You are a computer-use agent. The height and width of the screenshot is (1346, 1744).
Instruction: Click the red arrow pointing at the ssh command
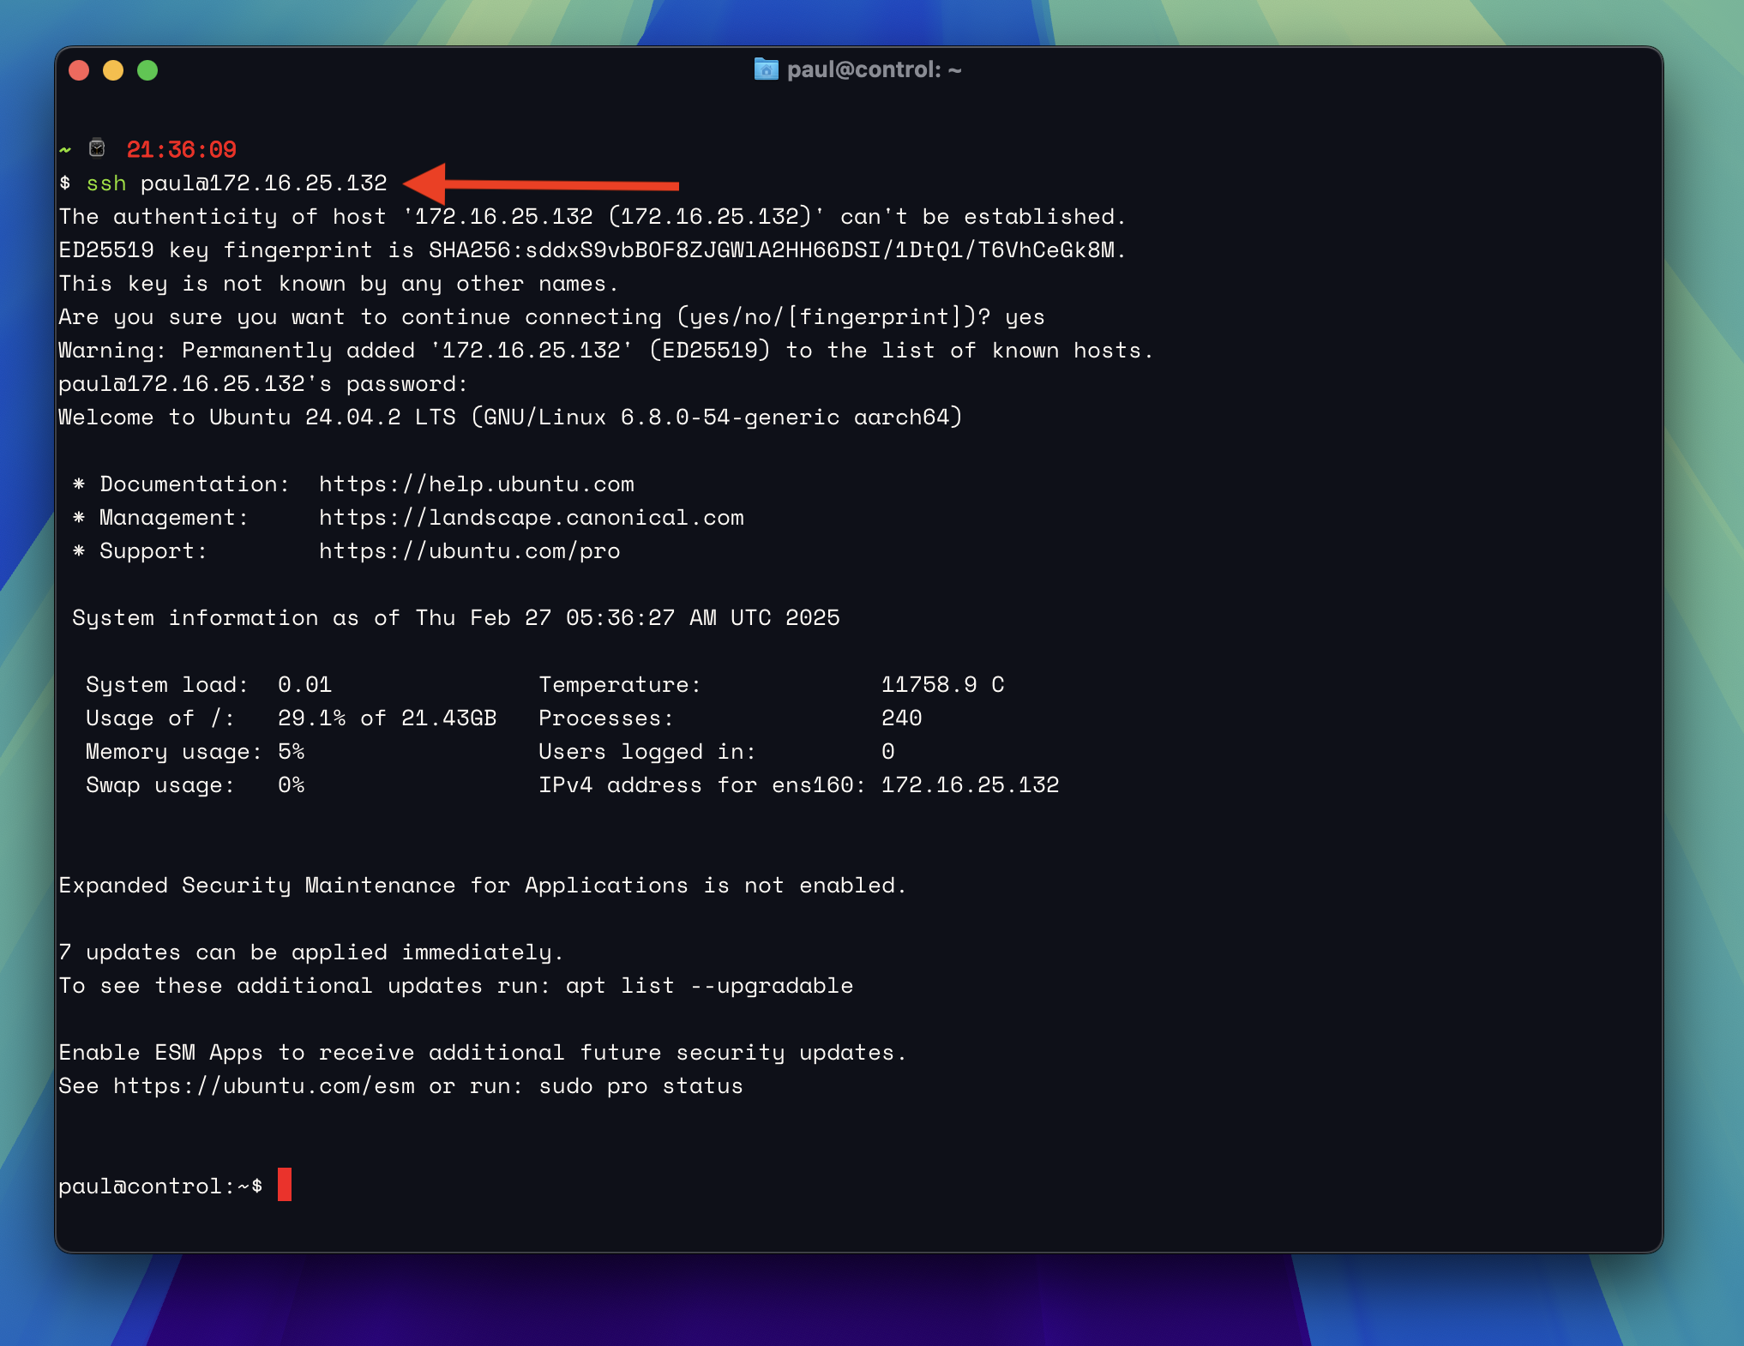coord(540,183)
